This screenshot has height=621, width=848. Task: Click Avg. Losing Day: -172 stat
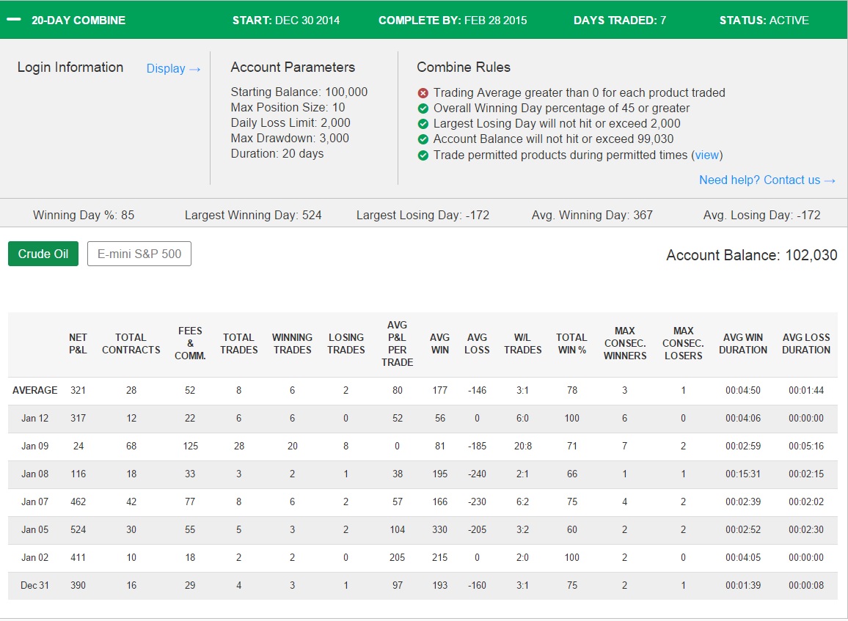(x=762, y=215)
